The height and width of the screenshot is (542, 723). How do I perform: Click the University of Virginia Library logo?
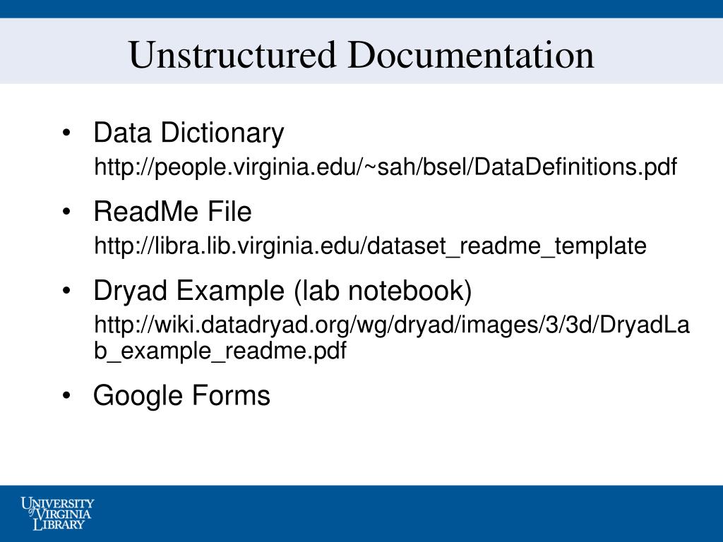[56, 514]
